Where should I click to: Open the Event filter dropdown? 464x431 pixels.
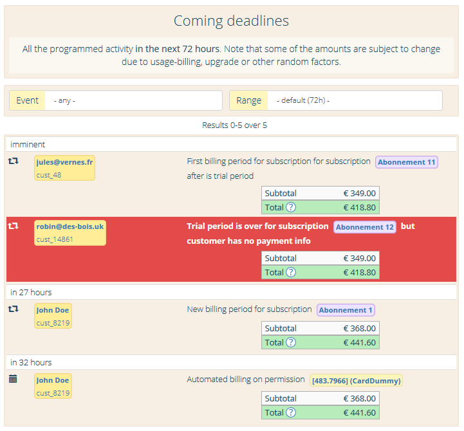133,100
